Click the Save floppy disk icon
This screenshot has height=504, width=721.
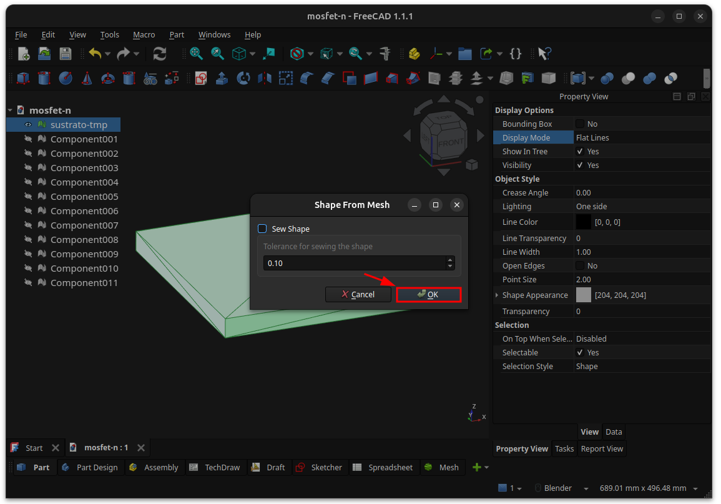pos(66,54)
